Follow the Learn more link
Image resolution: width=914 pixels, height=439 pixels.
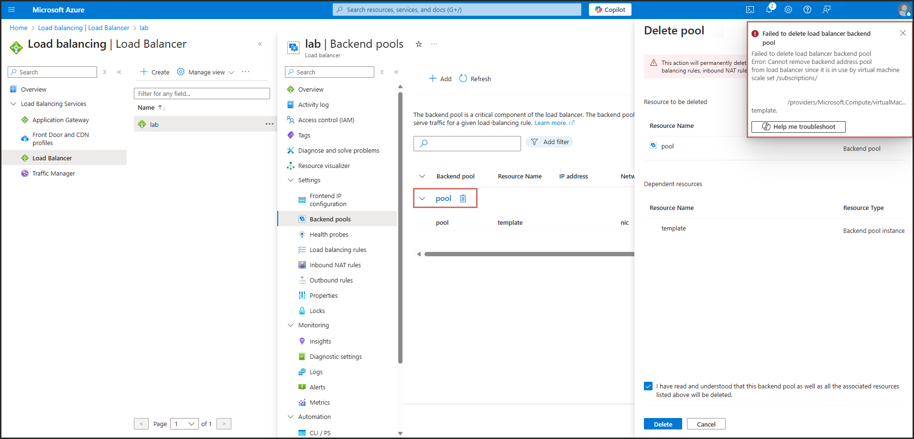point(554,123)
